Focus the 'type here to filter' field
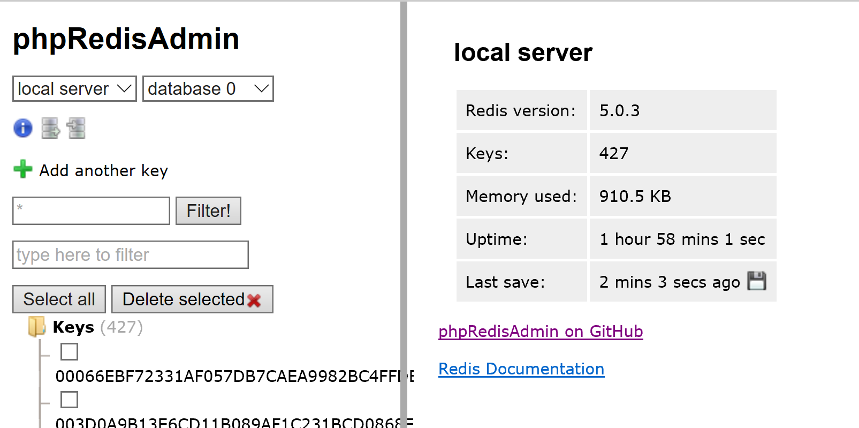 pos(131,254)
